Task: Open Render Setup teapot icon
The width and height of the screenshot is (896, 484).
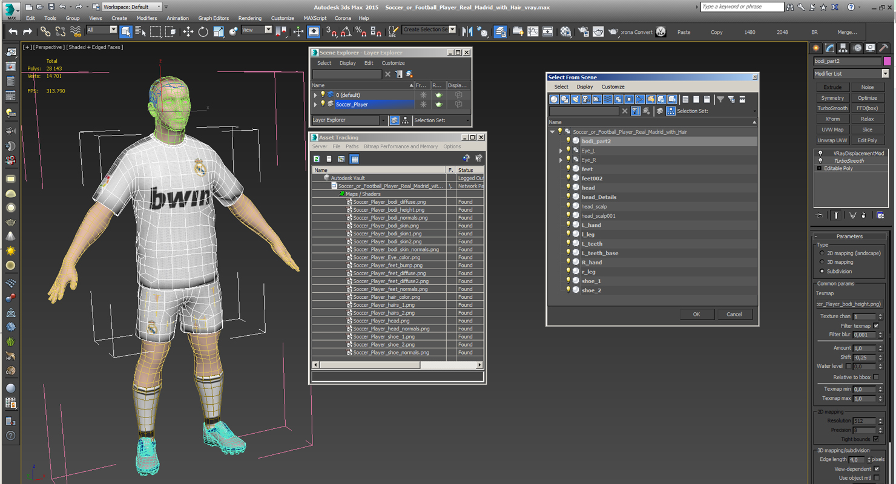Action: 584,31
